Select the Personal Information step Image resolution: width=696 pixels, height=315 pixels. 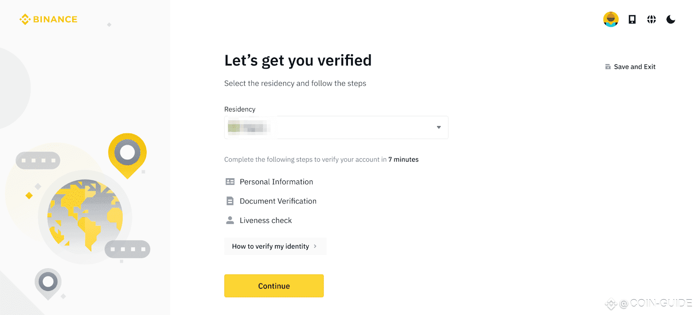click(x=276, y=182)
